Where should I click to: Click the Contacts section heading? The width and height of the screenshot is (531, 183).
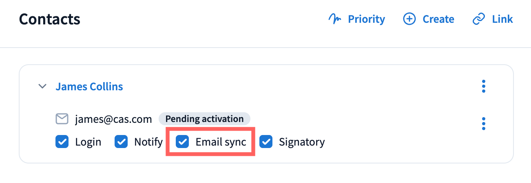point(49,19)
